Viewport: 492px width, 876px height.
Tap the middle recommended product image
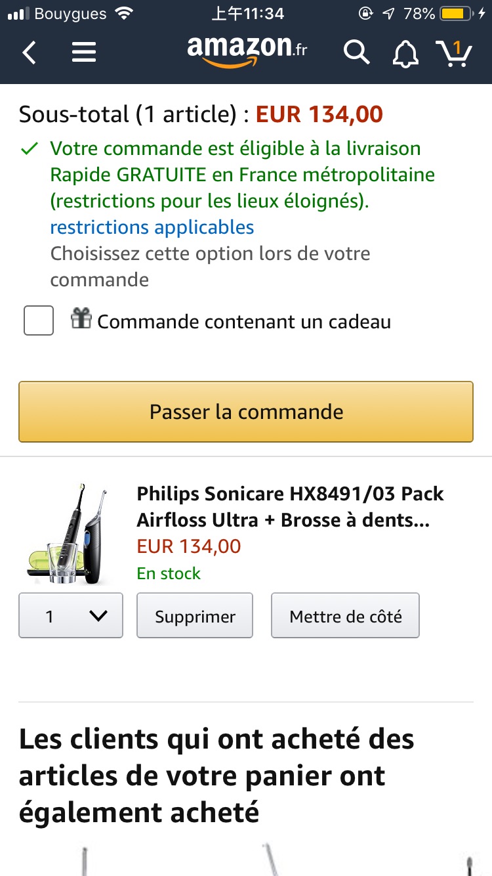pos(269,860)
